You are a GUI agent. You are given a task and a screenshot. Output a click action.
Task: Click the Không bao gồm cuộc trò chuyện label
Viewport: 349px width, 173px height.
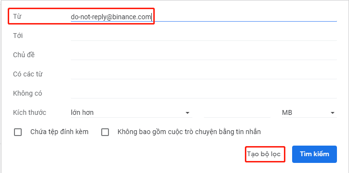189,132
